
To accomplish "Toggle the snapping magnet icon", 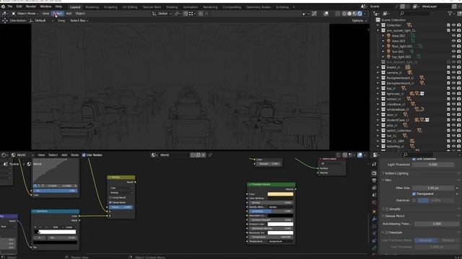I will click(186, 14).
